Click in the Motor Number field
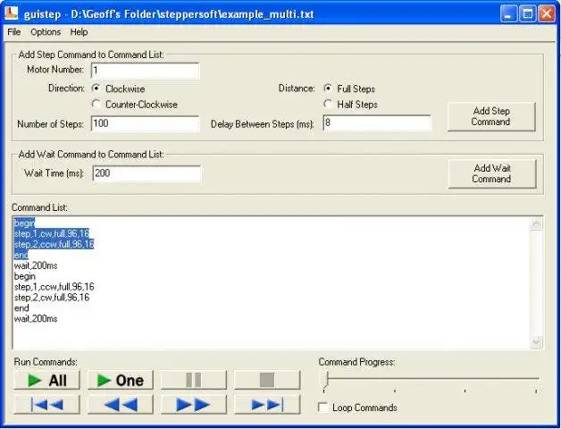The width and height of the screenshot is (561, 429). click(x=145, y=71)
